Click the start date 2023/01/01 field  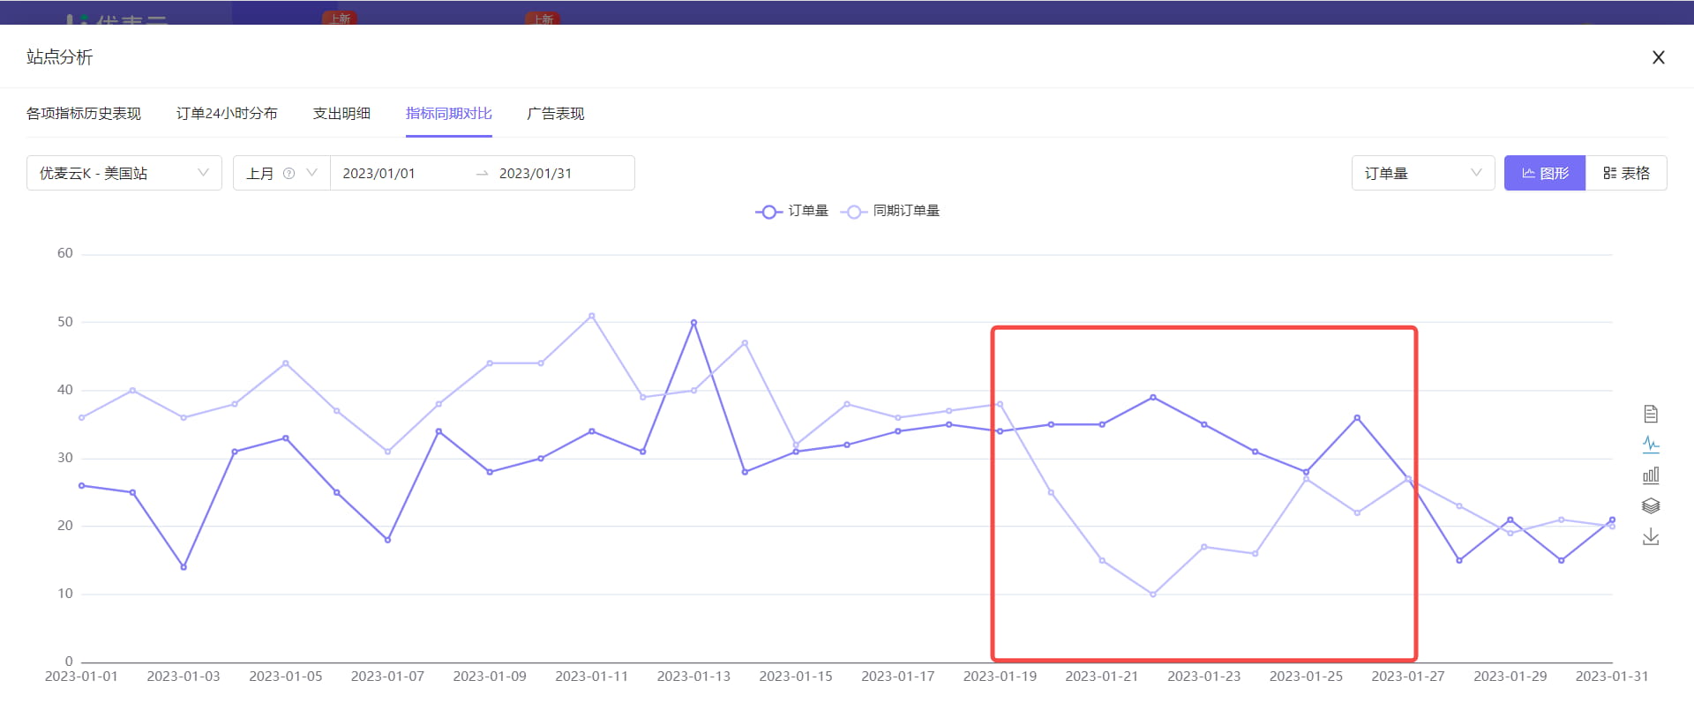379,174
